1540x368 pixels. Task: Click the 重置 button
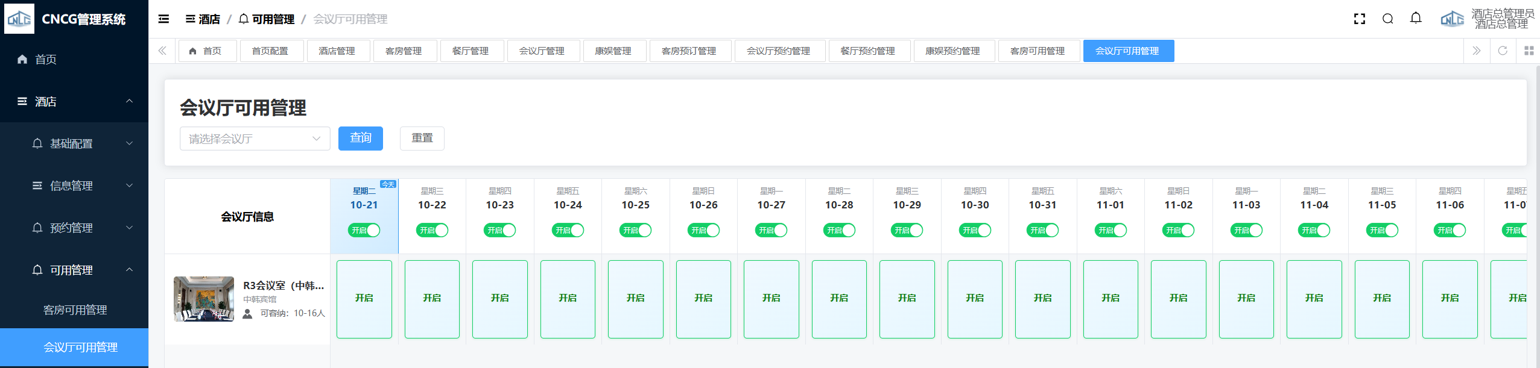(422, 139)
